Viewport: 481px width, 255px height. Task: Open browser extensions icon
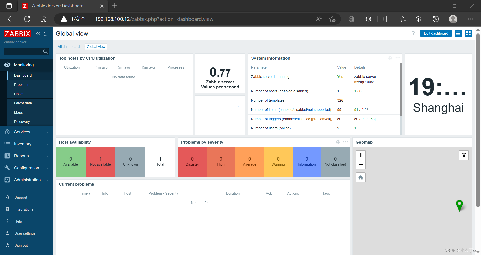pos(368,19)
